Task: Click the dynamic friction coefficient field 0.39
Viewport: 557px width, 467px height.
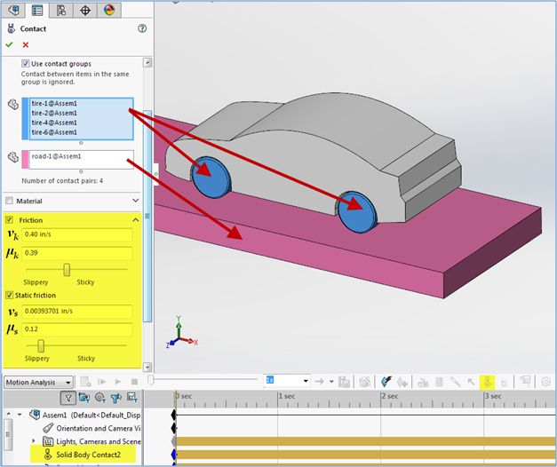Action: (x=77, y=253)
